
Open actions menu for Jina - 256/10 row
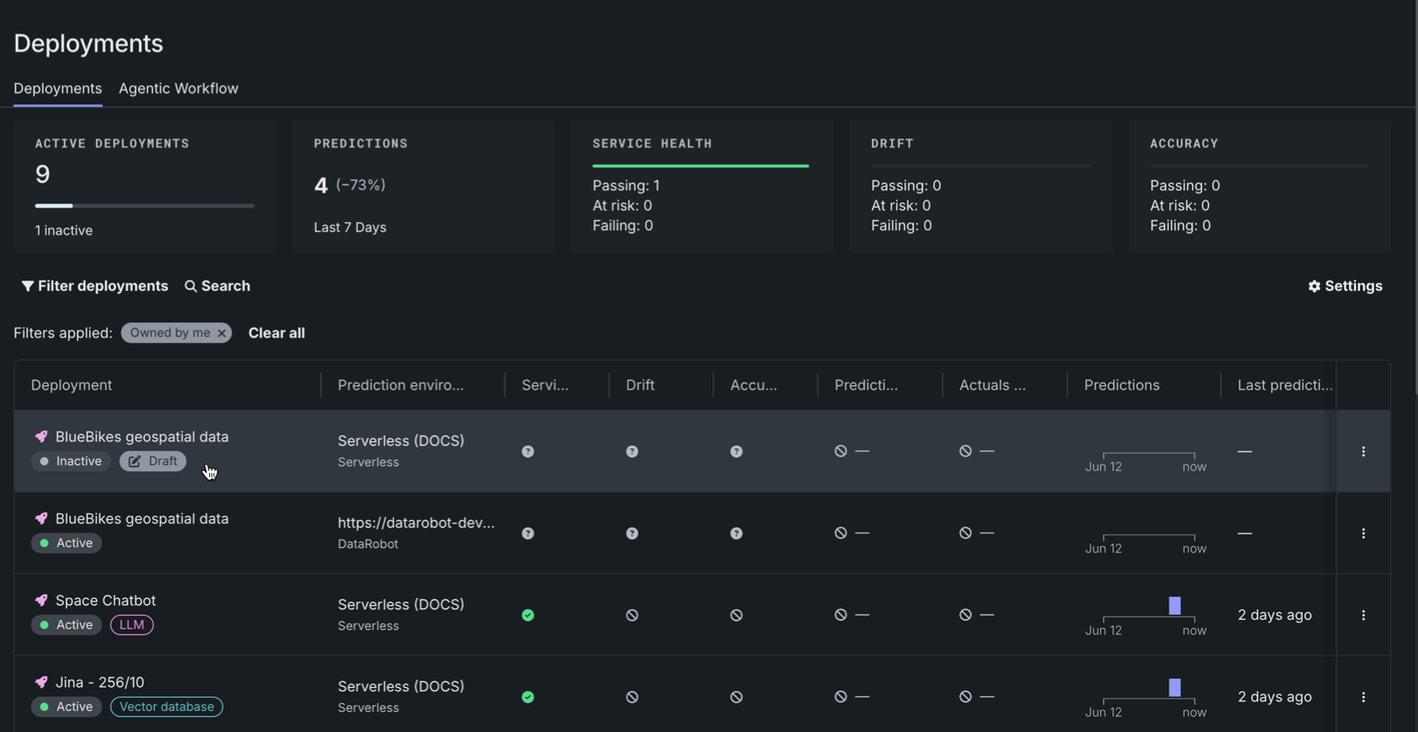click(x=1363, y=697)
